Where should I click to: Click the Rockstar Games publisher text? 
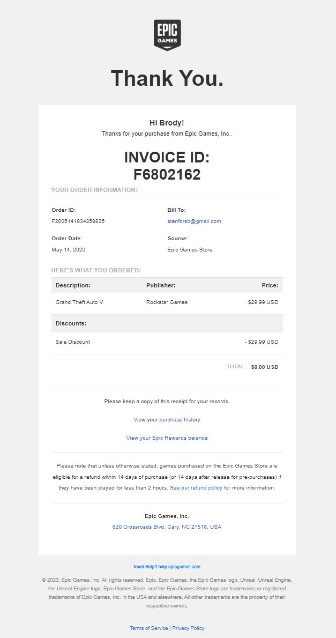167,302
